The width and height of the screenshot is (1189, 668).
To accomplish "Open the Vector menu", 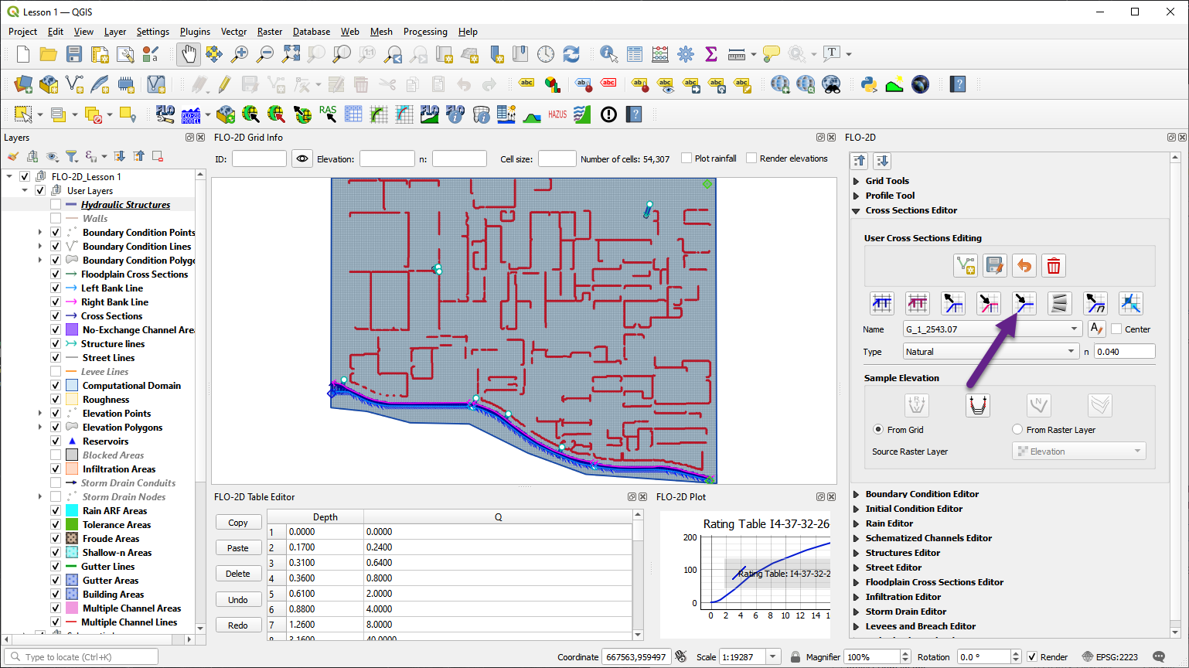I will click(x=233, y=32).
